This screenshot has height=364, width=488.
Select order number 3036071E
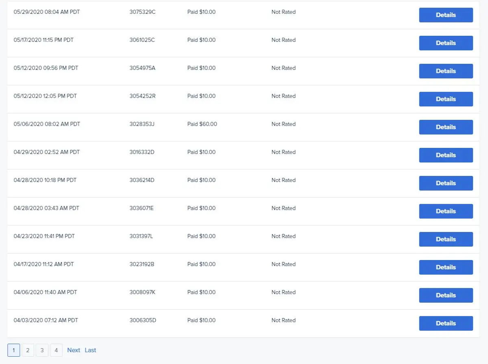(142, 208)
